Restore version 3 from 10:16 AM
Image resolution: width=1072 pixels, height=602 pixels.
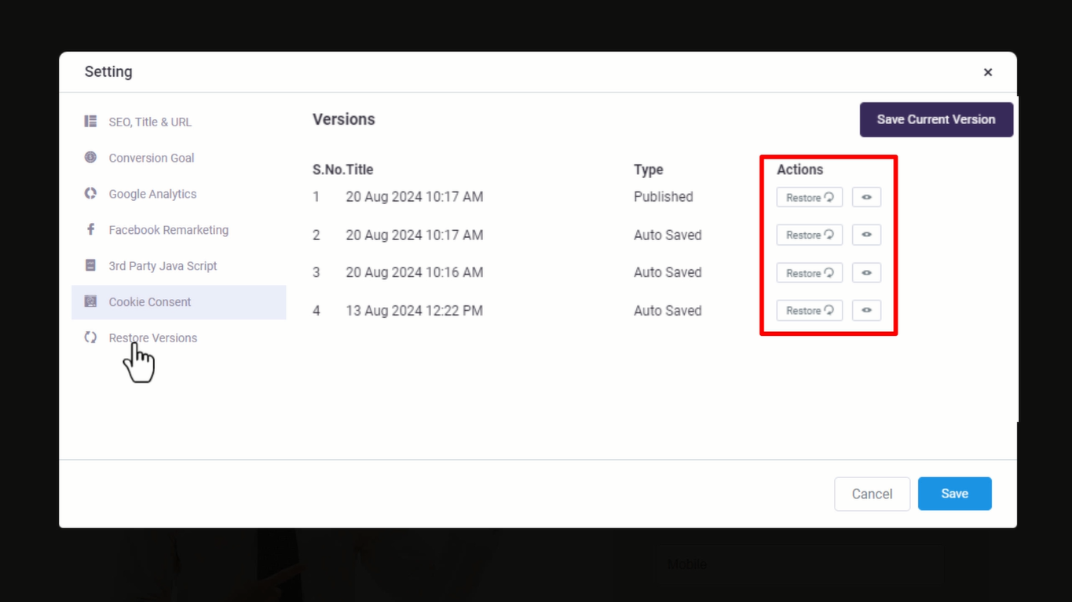[x=810, y=272]
